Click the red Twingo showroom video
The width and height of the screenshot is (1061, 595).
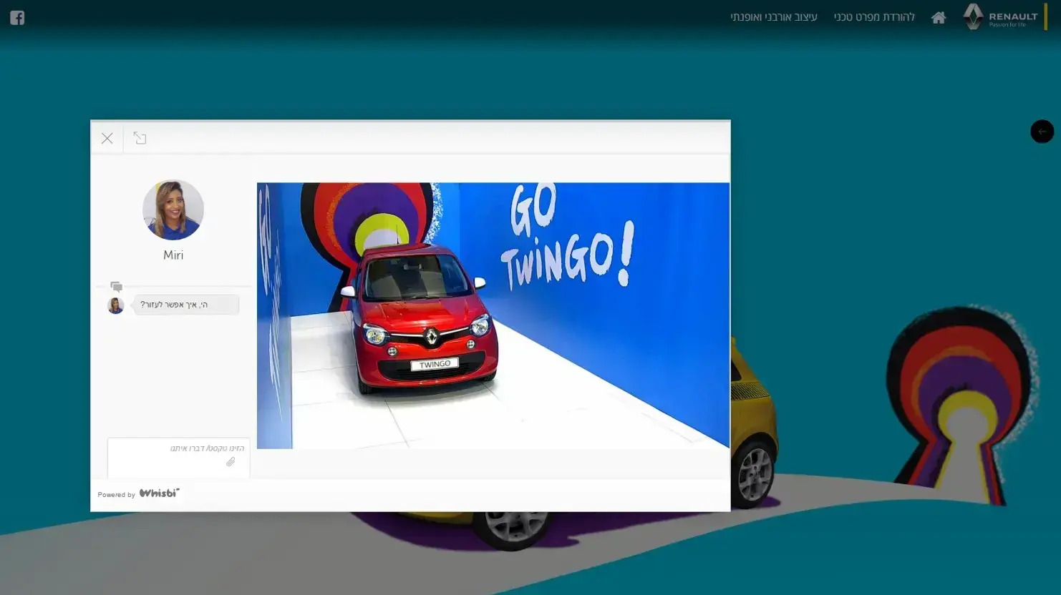[x=493, y=315]
